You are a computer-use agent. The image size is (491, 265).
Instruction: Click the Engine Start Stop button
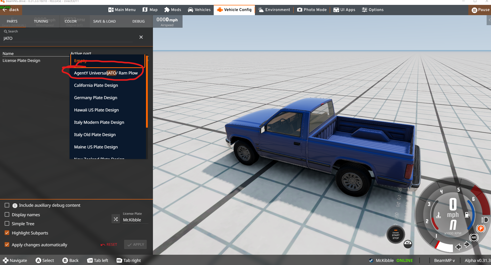point(396,234)
